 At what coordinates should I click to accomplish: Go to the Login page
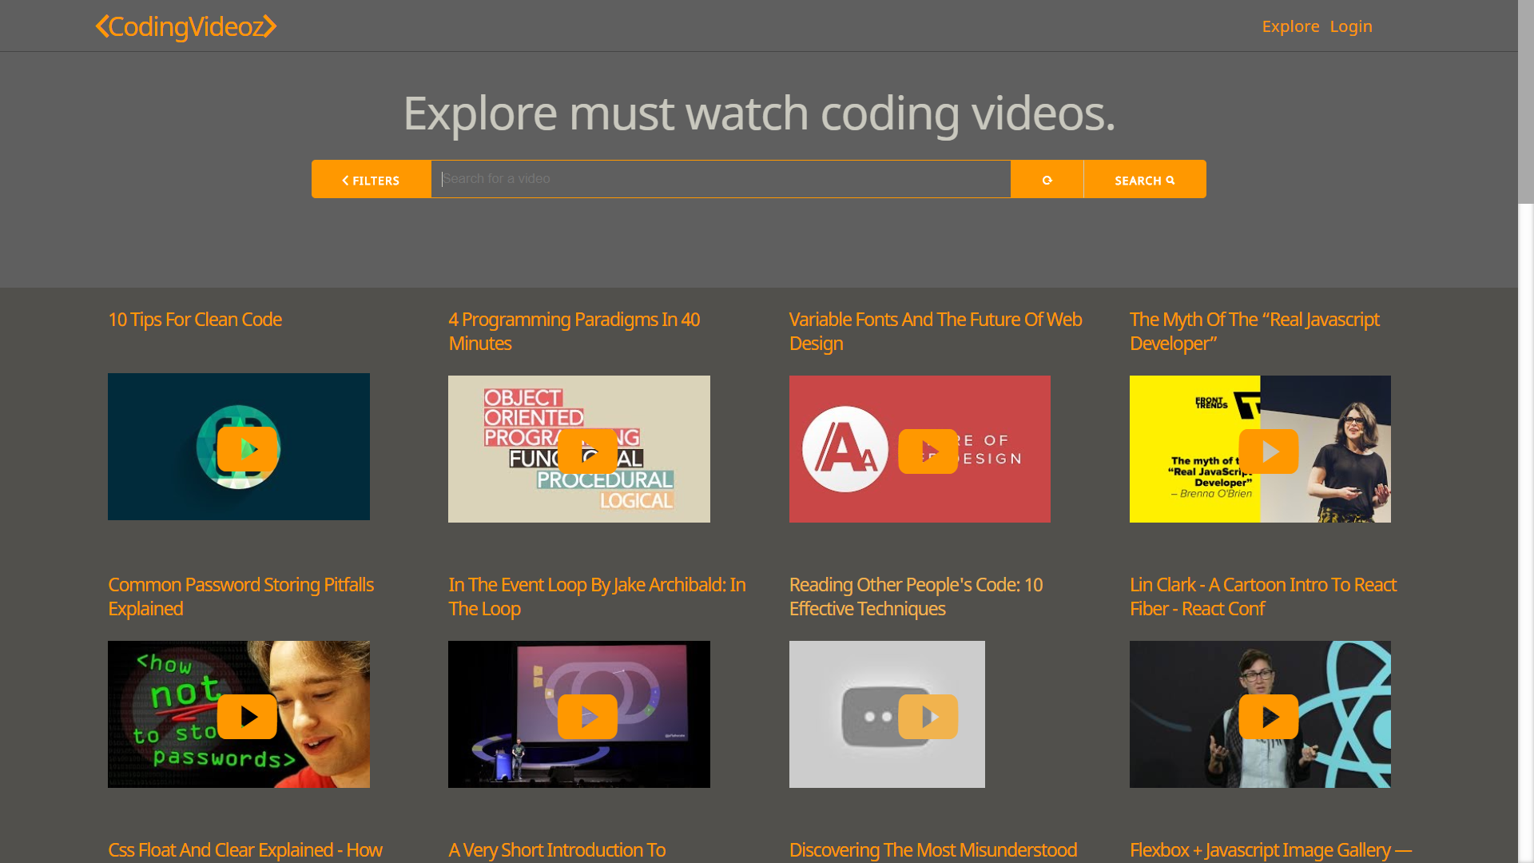tap(1350, 26)
